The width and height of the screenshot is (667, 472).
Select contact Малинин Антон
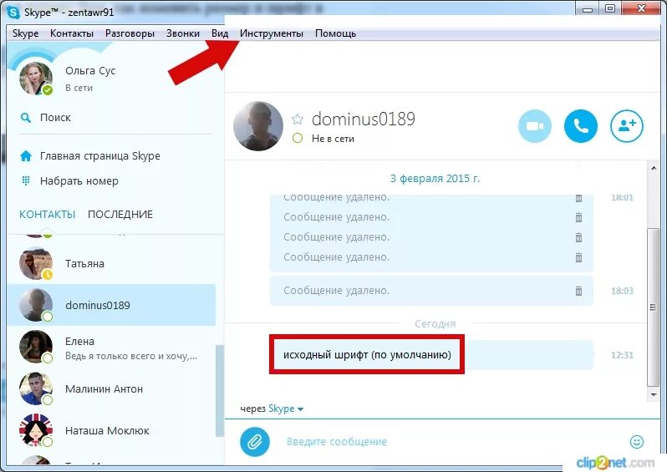[x=111, y=389]
